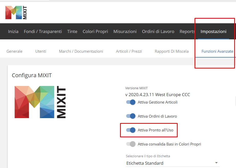Select the Impostazioni menu item
The image size is (236, 168).
point(213,31)
